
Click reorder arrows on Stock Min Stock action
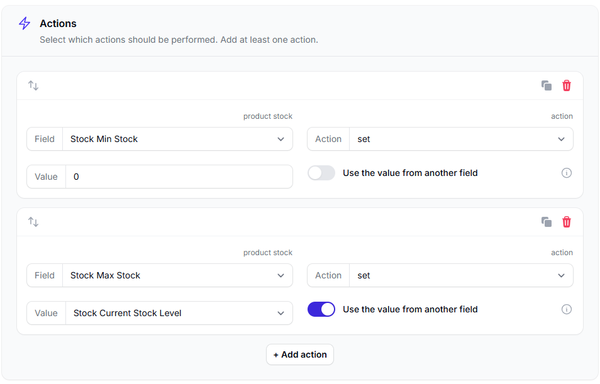click(x=33, y=85)
